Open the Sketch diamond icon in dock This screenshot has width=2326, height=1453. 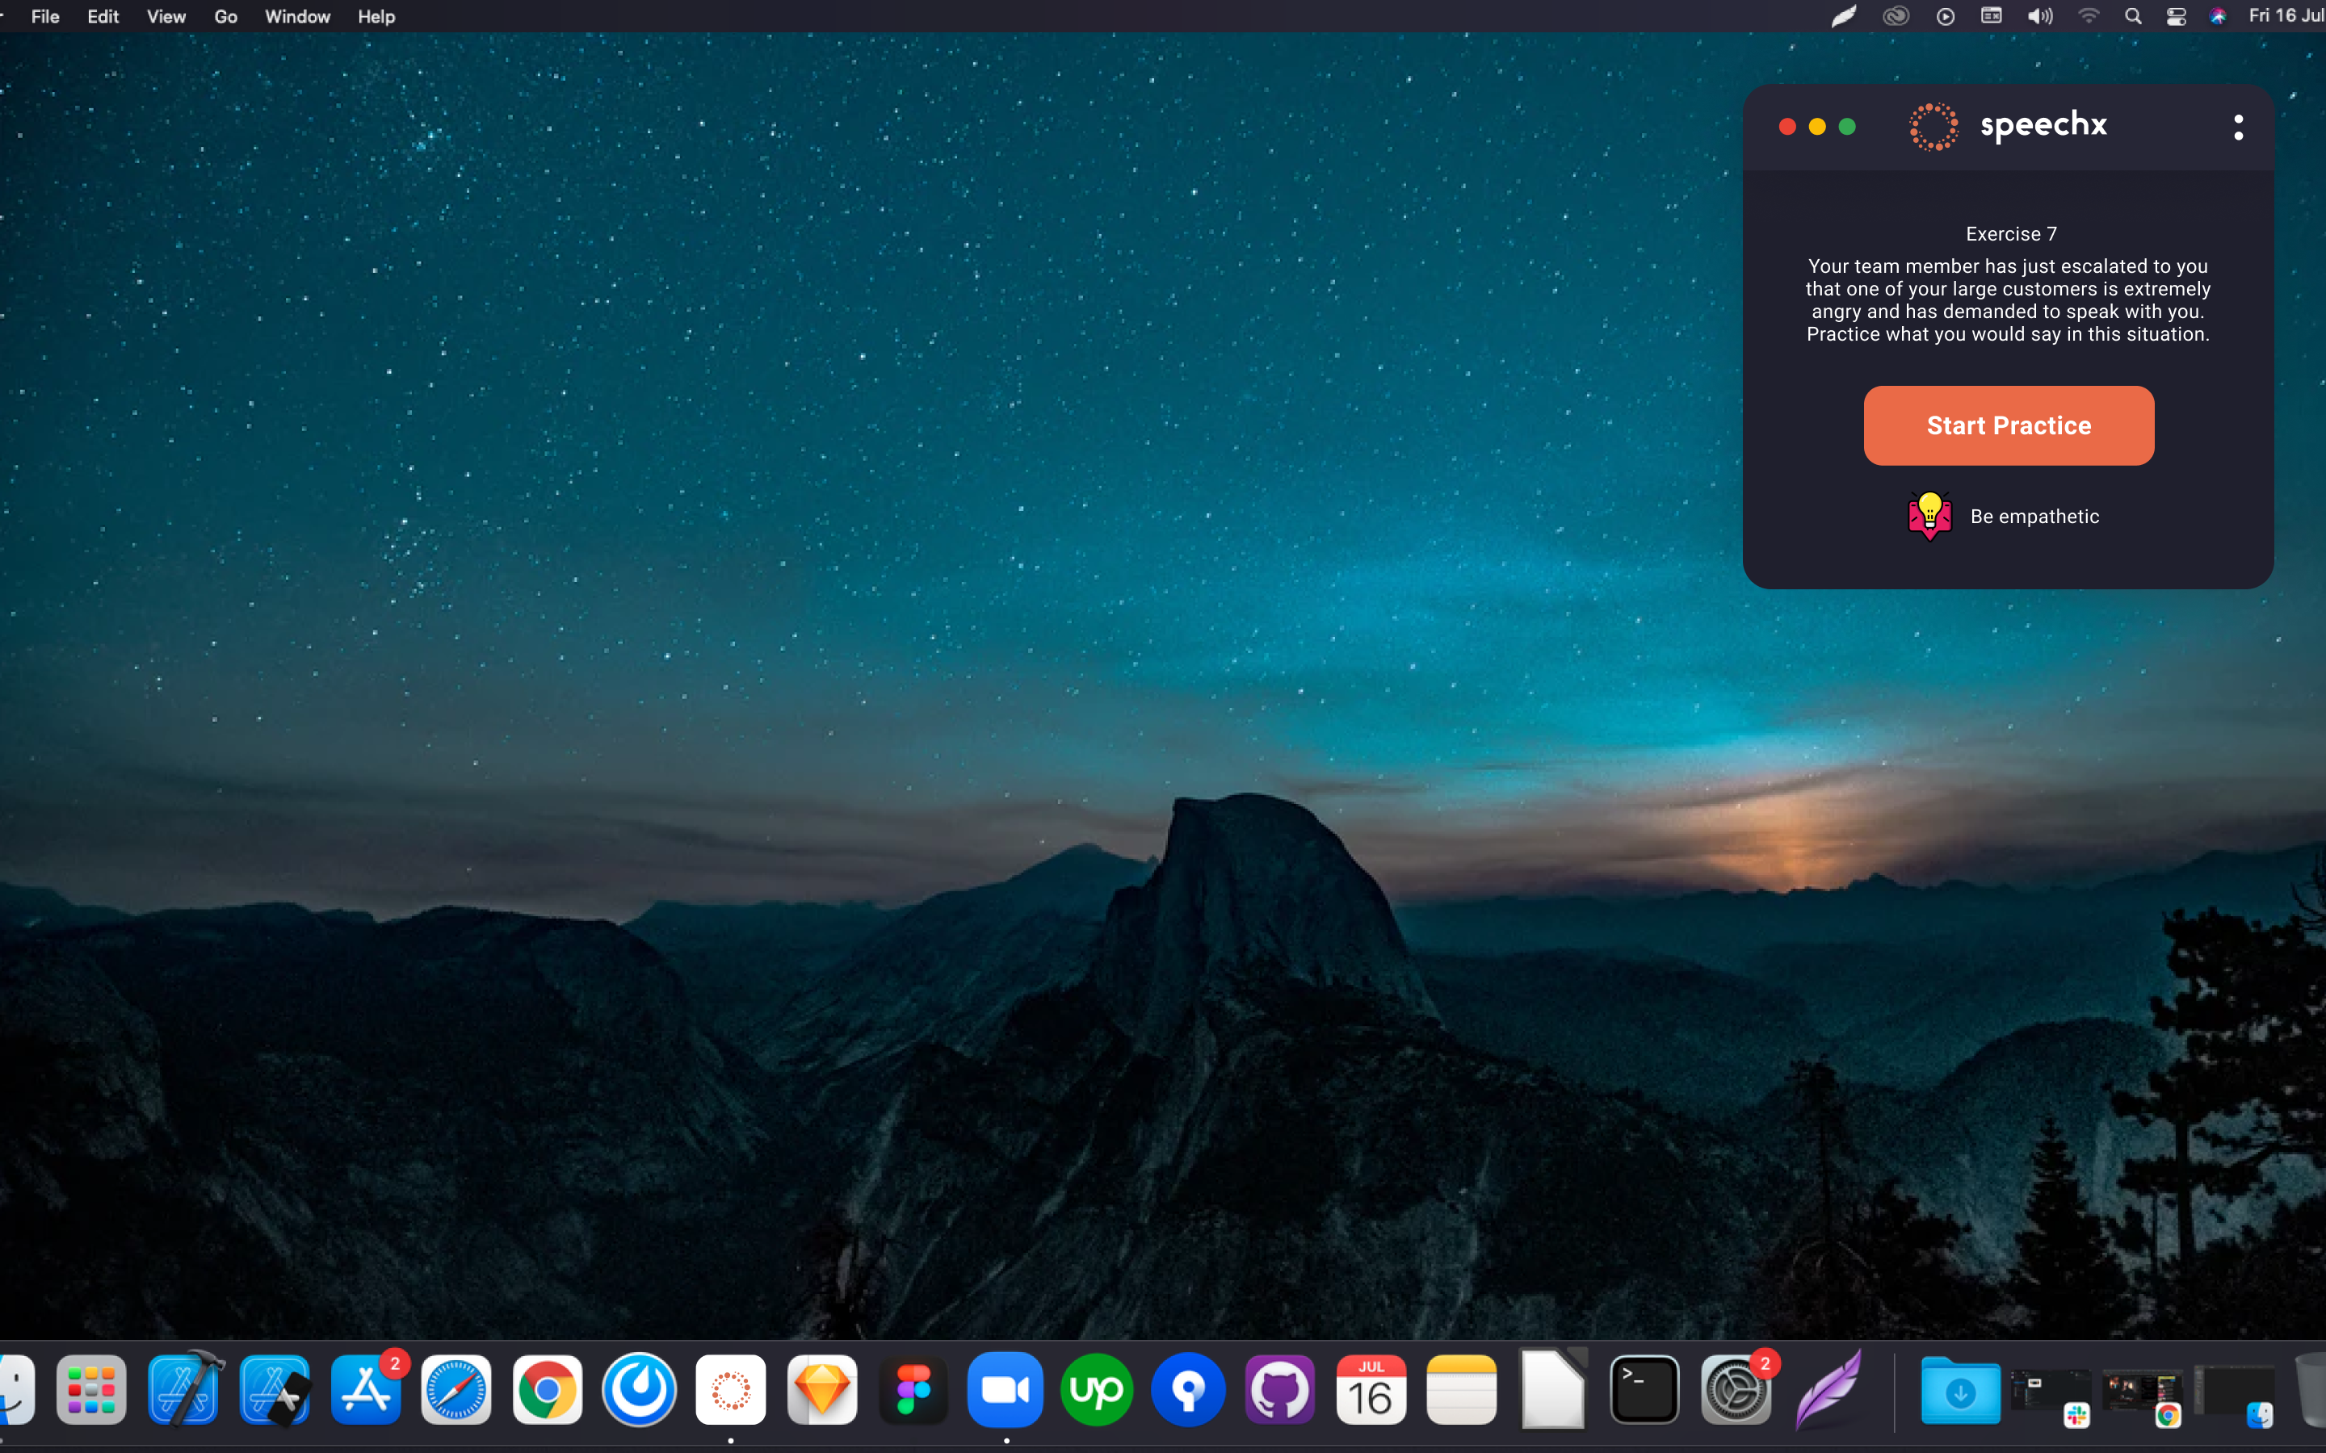822,1389
